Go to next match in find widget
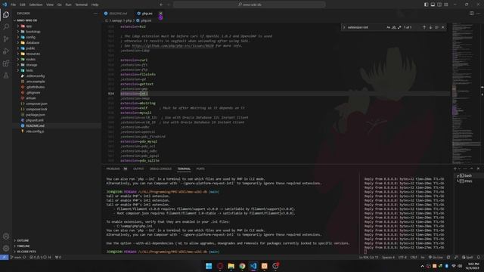Viewport: 484px width, 272px height. [x=430, y=27]
